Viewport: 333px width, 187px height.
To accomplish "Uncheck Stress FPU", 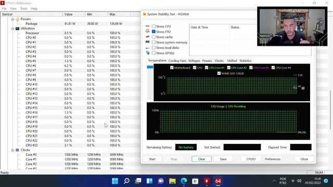I will pos(154,32).
